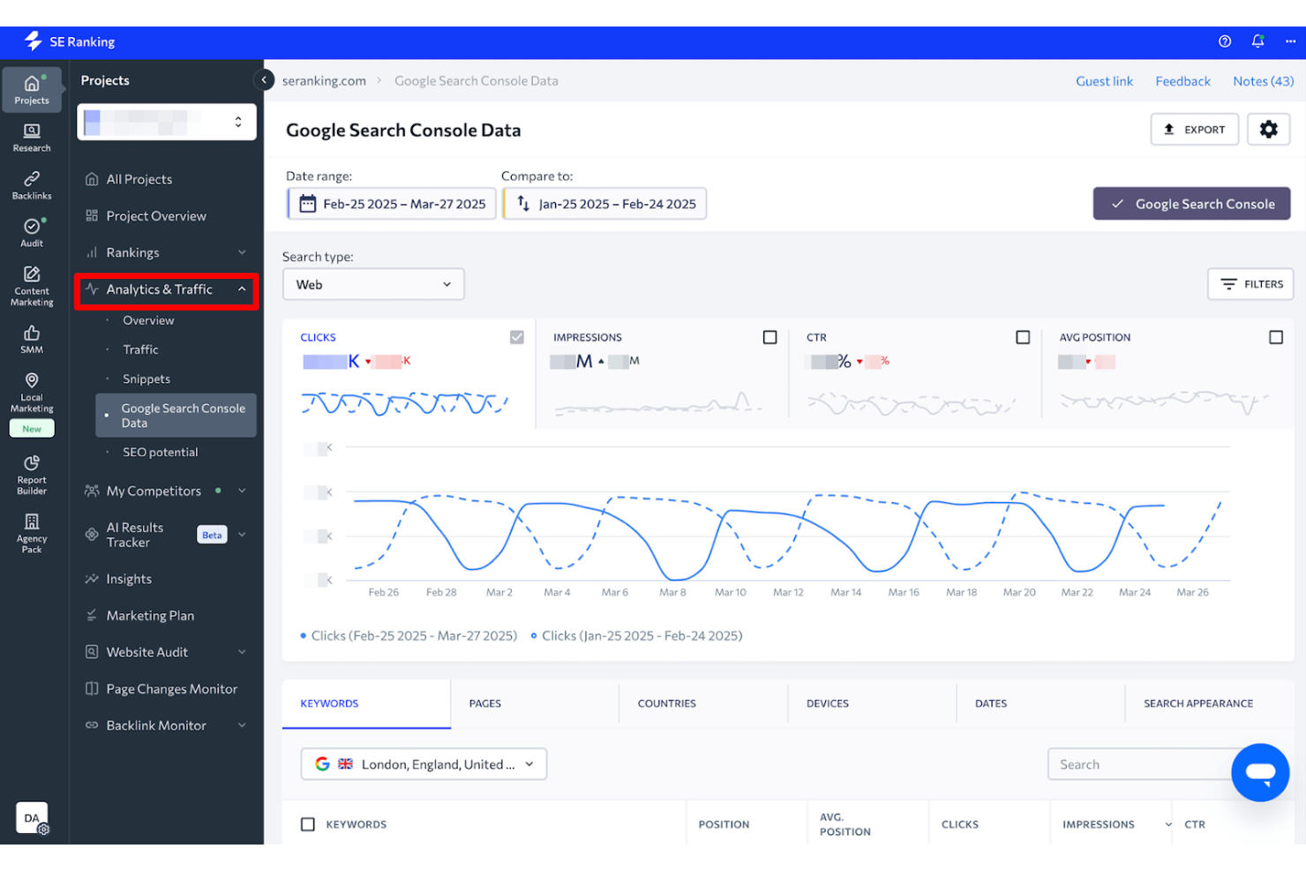Click the swap arrows icon in Compare to
This screenshot has width=1306, height=871.
(x=522, y=204)
